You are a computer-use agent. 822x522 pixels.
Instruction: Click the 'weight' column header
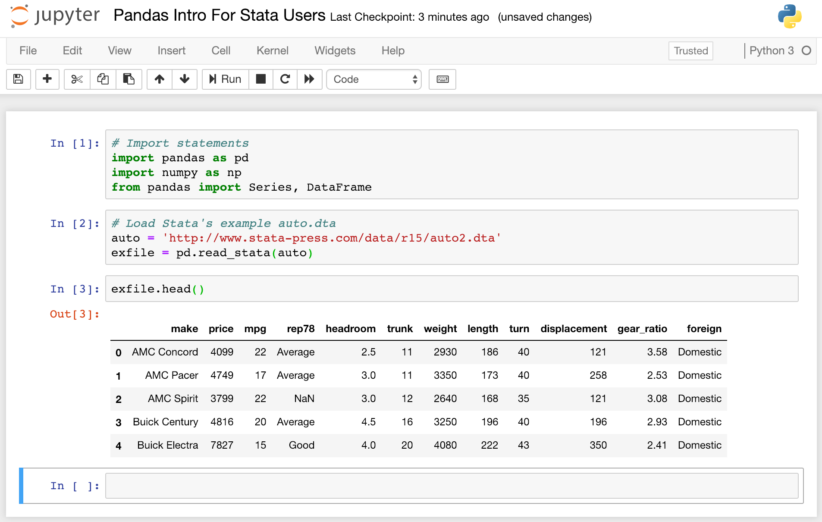click(440, 329)
